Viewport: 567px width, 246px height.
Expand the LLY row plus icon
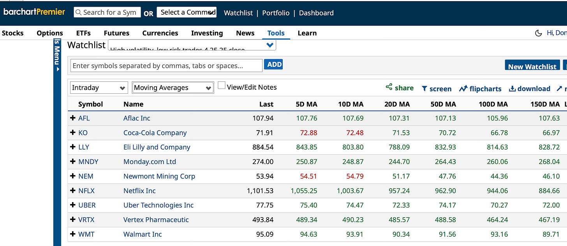pos(72,147)
